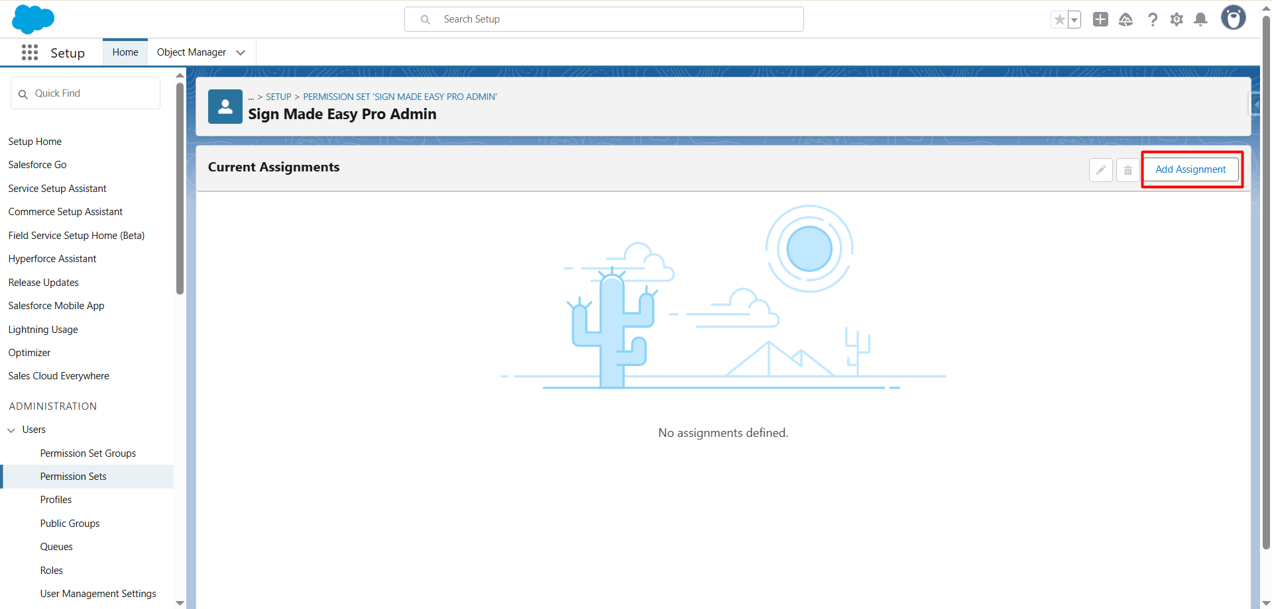Click the Add Assignment button
This screenshot has height=609, width=1272.
click(1190, 169)
